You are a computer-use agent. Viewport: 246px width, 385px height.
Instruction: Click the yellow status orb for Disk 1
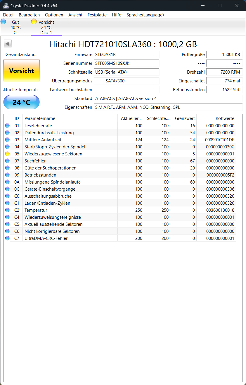(34, 21)
